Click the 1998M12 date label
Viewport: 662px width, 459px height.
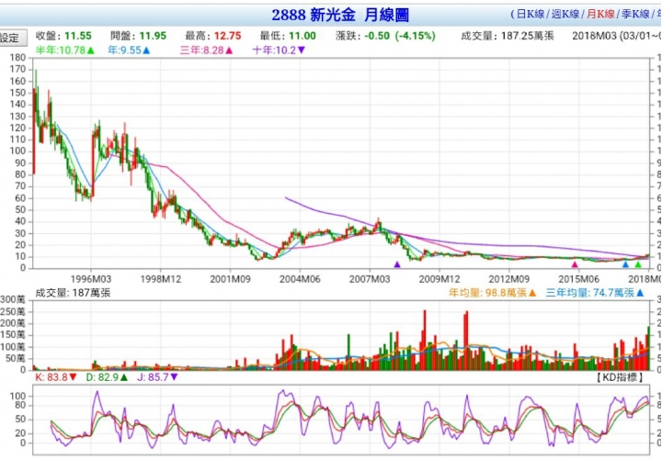pyautogui.click(x=160, y=279)
